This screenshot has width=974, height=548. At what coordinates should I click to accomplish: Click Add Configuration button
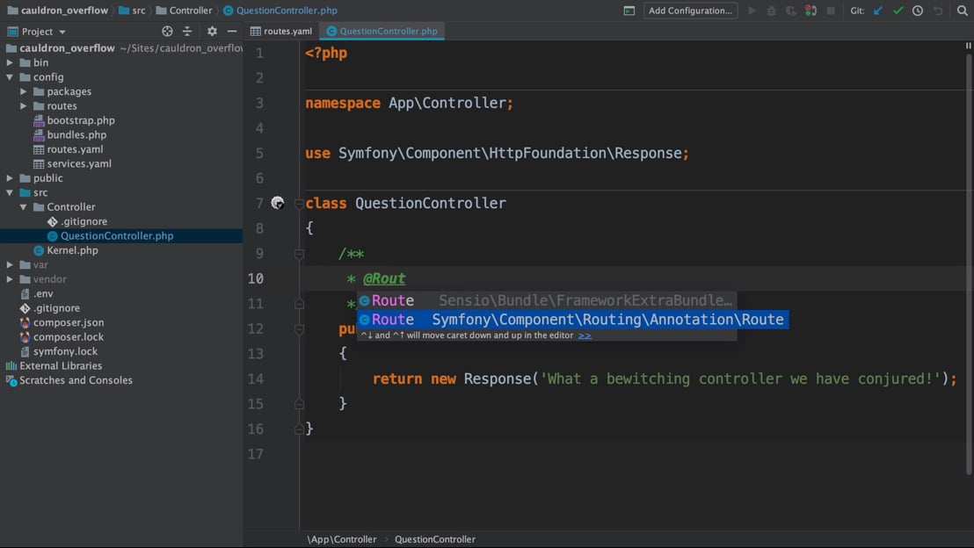point(690,11)
